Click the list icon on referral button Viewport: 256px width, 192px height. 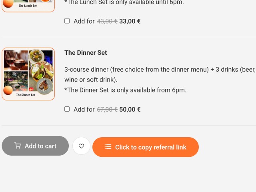tap(108, 147)
